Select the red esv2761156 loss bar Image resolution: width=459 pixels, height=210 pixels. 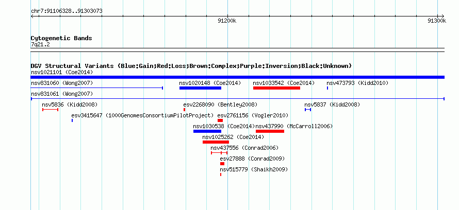click(x=220, y=120)
